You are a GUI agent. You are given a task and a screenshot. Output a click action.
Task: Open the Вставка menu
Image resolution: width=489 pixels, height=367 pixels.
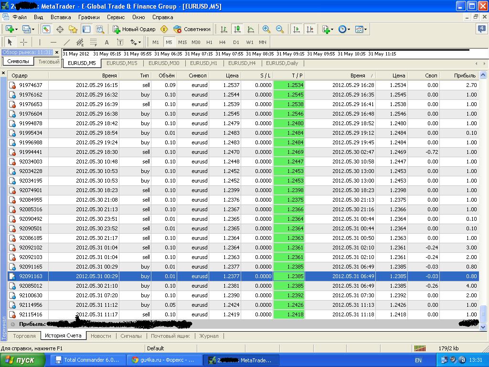pyautogui.click(x=61, y=17)
